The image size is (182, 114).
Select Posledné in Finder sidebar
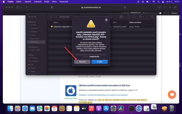click(x=36, y=28)
